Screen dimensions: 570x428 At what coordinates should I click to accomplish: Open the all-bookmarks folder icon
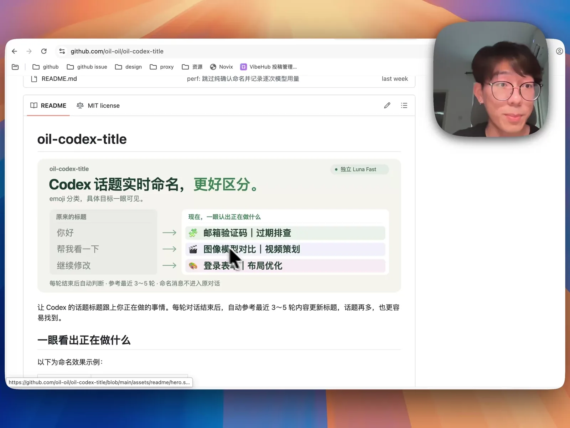pos(15,67)
